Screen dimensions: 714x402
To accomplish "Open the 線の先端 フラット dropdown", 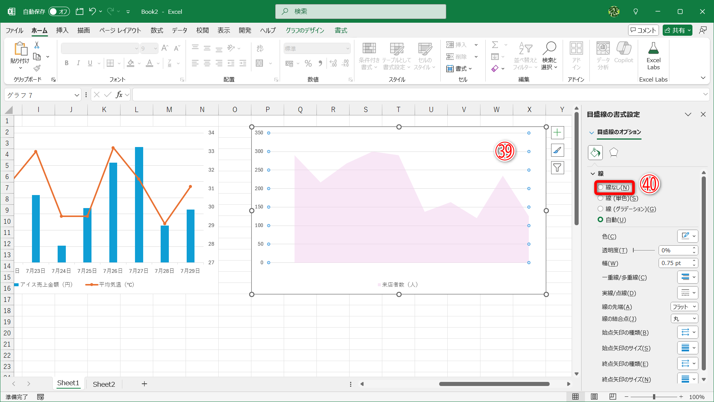I will pos(684,307).
